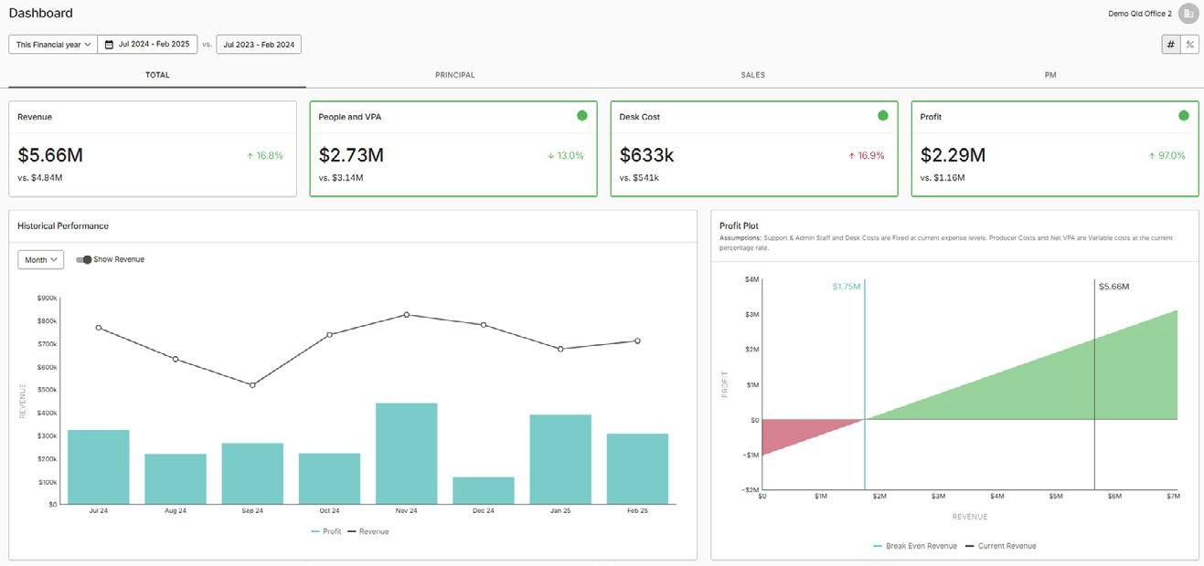Image resolution: width=1204 pixels, height=566 pixels.
Task: Switch to percent (%) display mode
Action: tap(1189, 44)
